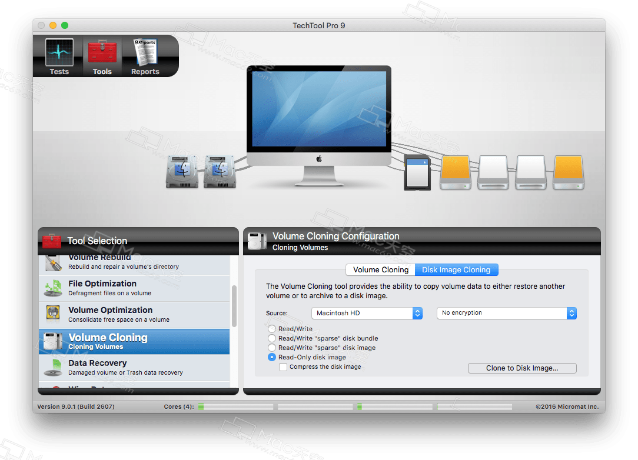
Task: Click the Volume Cloning tool icon
Action: coord(54,341)
